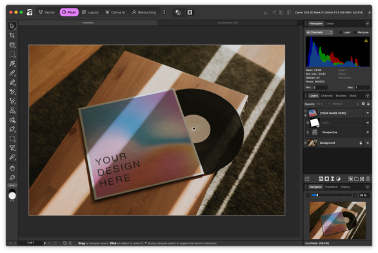The image size is (378, 253).
Task: Open the Histogram panel options chevron
Action: point(368,24)
